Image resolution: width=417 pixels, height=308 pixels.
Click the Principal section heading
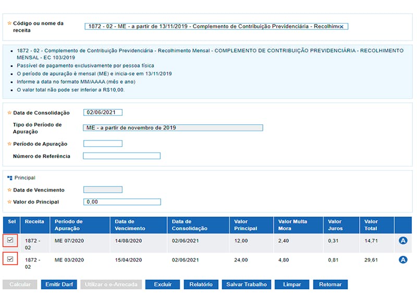(x=24, y=177)
